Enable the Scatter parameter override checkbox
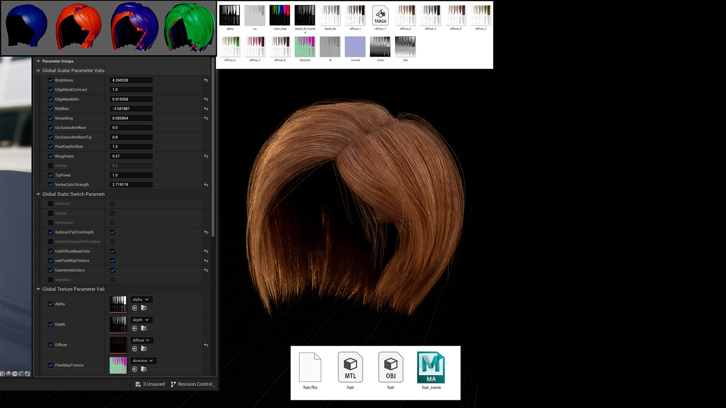The image size is (726, 408). tap(50, 166)
